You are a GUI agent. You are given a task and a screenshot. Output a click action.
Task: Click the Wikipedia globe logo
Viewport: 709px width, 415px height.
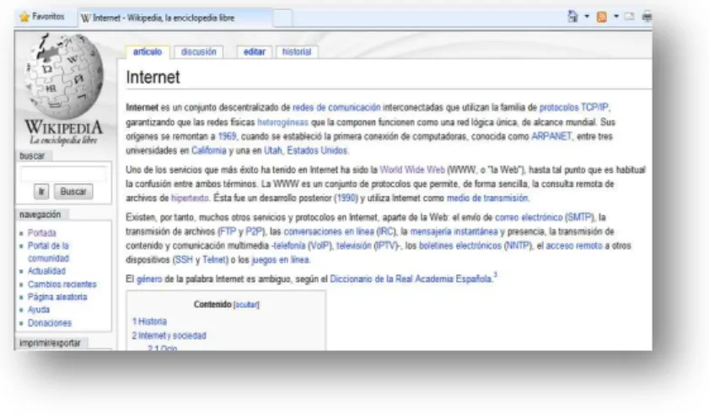[63, 77]
